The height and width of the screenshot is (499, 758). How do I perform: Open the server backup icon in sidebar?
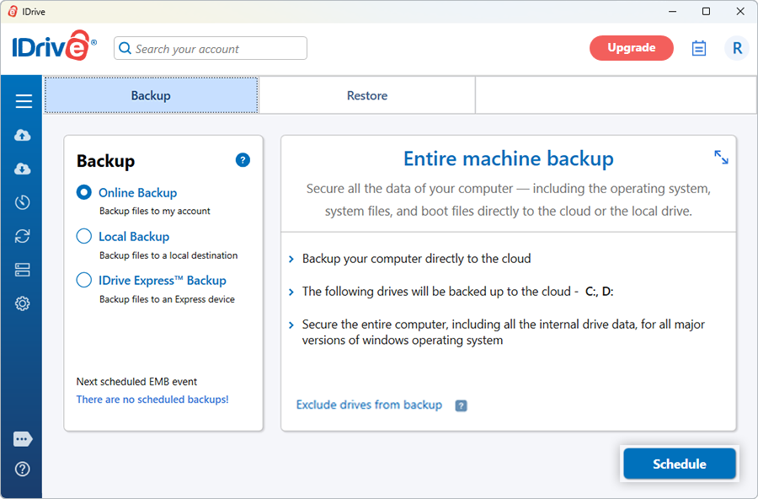coord(22,270)
